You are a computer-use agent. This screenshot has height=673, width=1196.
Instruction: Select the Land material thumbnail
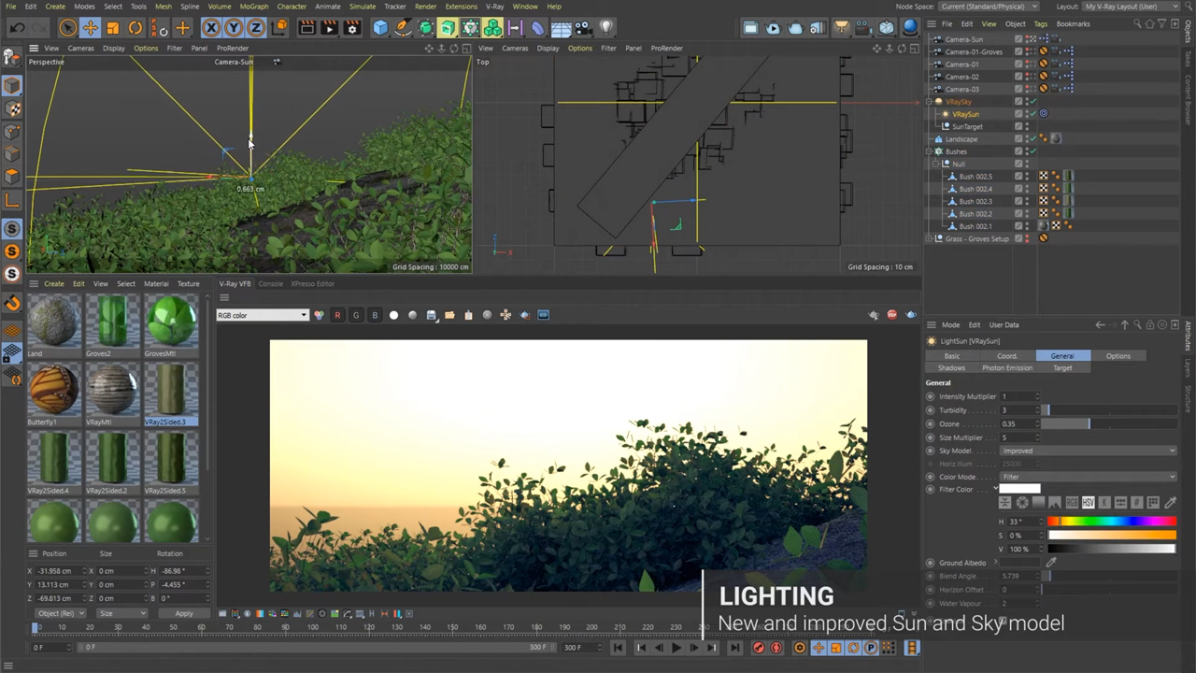(x=54, y=322)
